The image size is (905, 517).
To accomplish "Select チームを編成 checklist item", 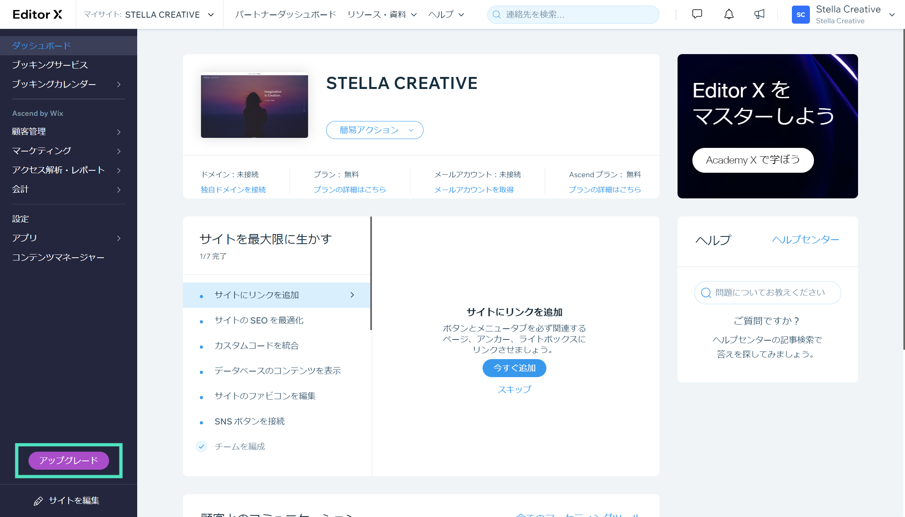I will click(276, 446).
